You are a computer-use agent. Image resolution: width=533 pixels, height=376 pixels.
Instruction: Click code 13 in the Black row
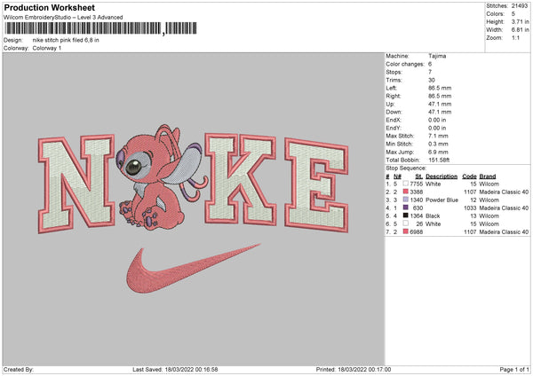473,215
